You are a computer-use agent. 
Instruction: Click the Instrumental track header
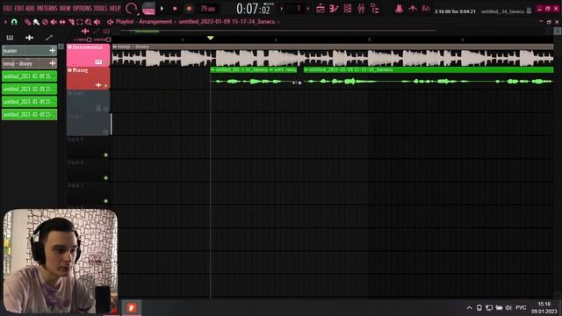point(88,54)
